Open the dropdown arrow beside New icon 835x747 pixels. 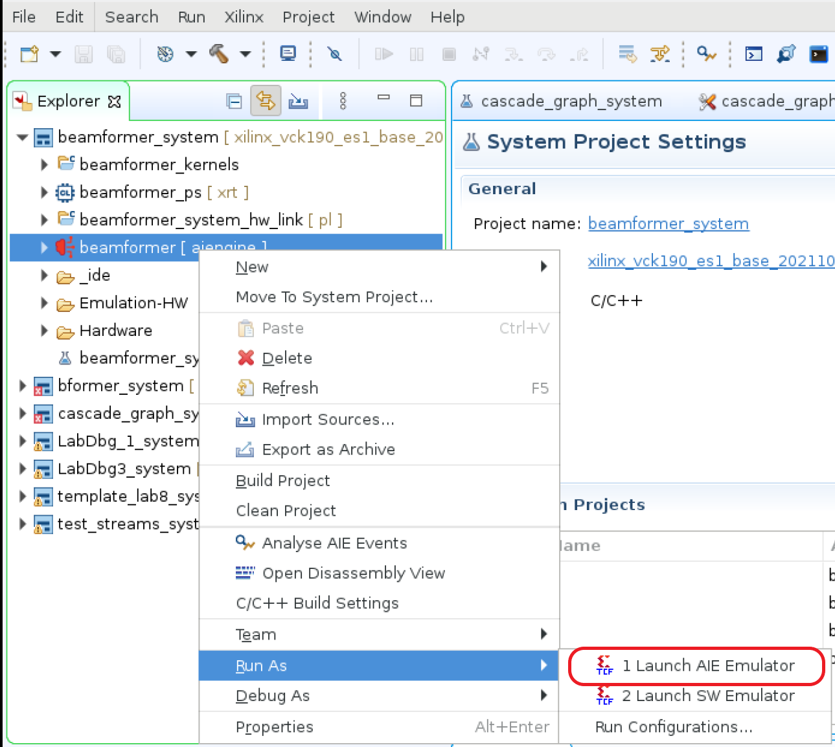(x=56, y=54)
